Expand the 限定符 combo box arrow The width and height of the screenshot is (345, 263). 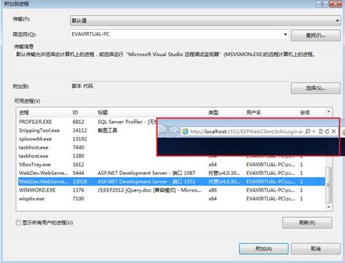[285, 34]
